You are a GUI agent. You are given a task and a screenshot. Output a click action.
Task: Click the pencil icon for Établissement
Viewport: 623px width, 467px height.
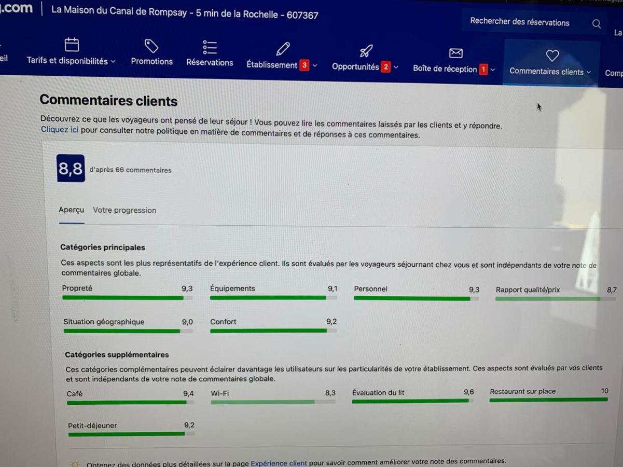[x=283, y=49]
